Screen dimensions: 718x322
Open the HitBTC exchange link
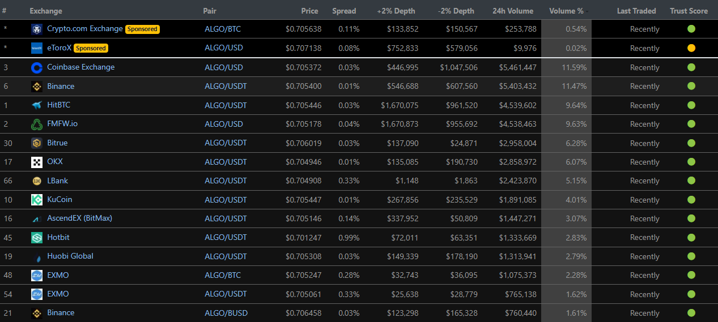(59, 105)
